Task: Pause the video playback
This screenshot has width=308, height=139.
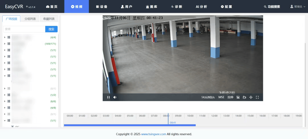Action: [x=108, y=97]
